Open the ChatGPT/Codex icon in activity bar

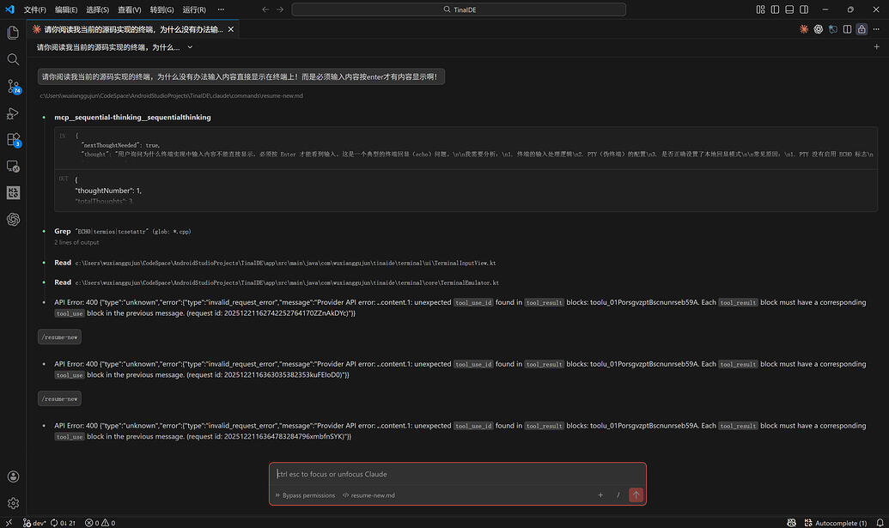(x=13, y=219)
